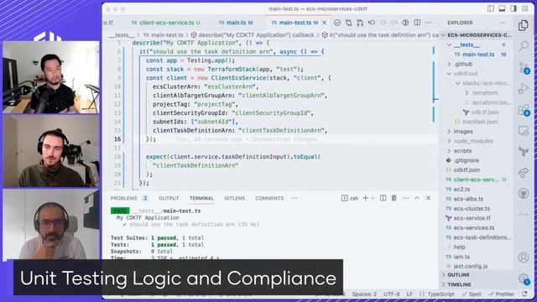Click Prettier status bar item
The width and height of the screenshot is (537, 302).
tap(502, 294)
